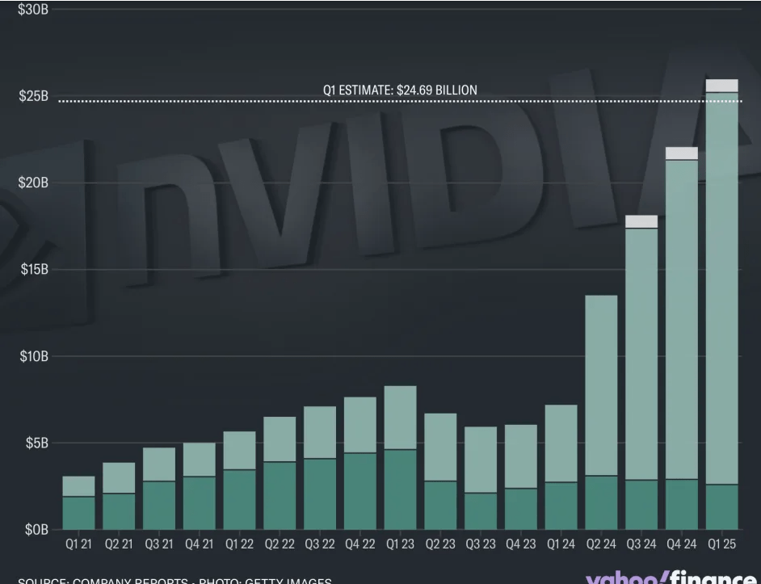Select the $10B y-axis label
The image size is (761, 584).
33,356
